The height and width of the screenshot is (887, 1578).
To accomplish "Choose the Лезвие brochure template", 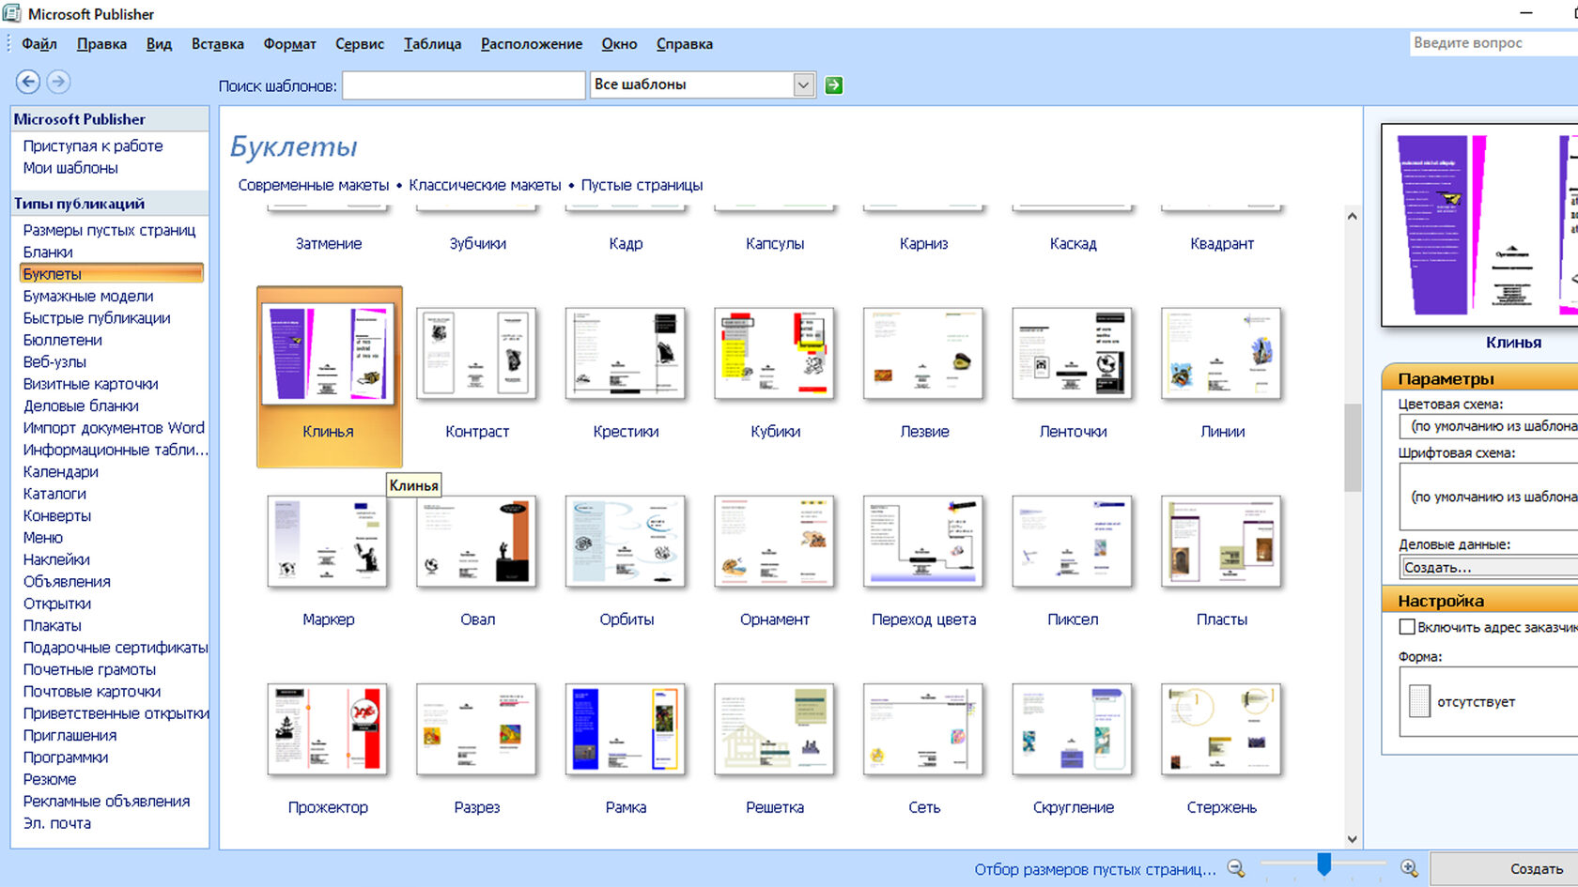I will point(923,354).
